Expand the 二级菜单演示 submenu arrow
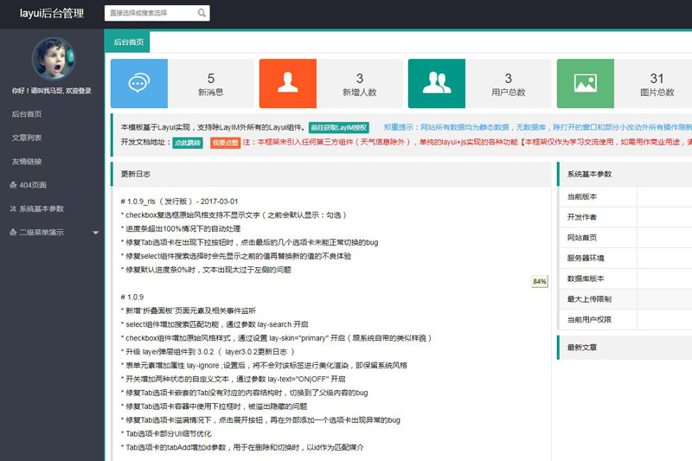The height and width of the screenshot is (461, 692). coord(95,233)
